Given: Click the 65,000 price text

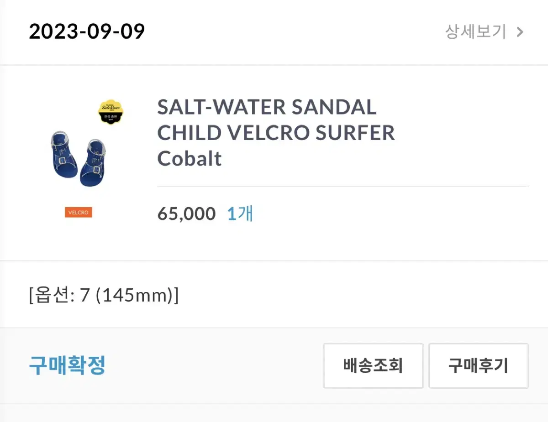Looking at the screenshot, I should pyautogui.click(x=186, y=214).
